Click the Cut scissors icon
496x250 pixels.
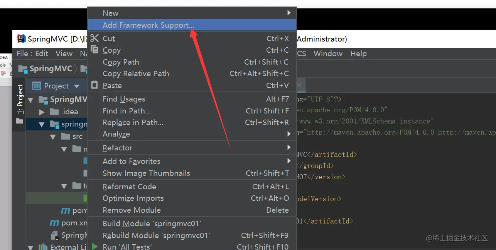[x=94, y=38]
